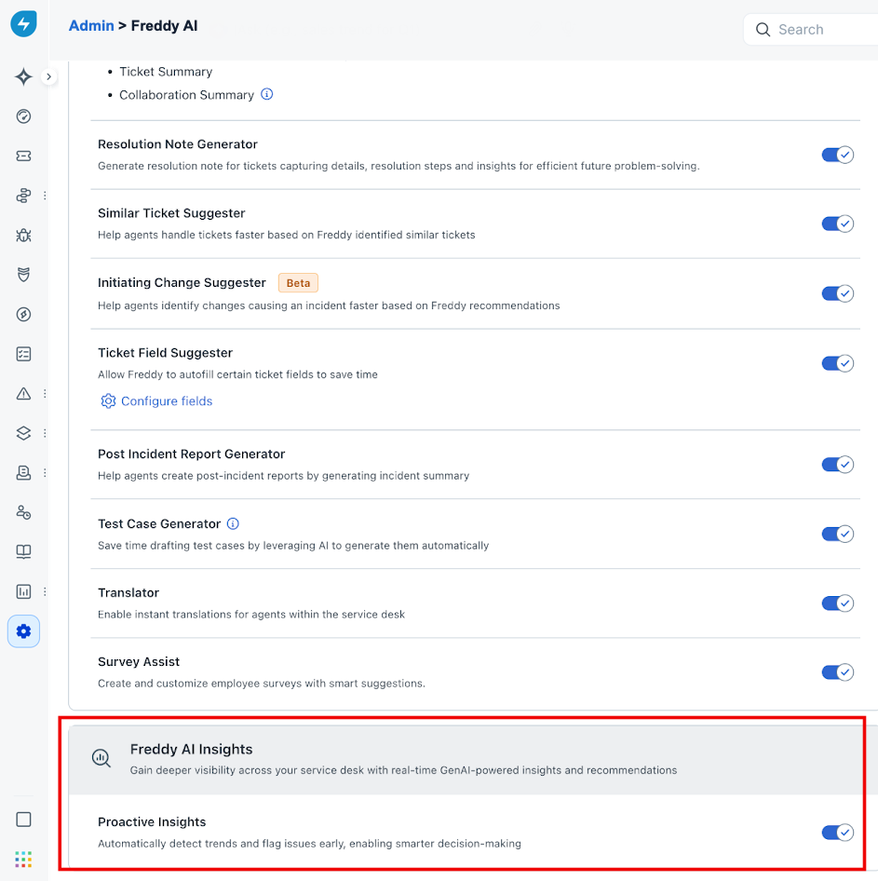
Task: Click the "Initiating Change Suggester" heading
Action: point(182,282)
